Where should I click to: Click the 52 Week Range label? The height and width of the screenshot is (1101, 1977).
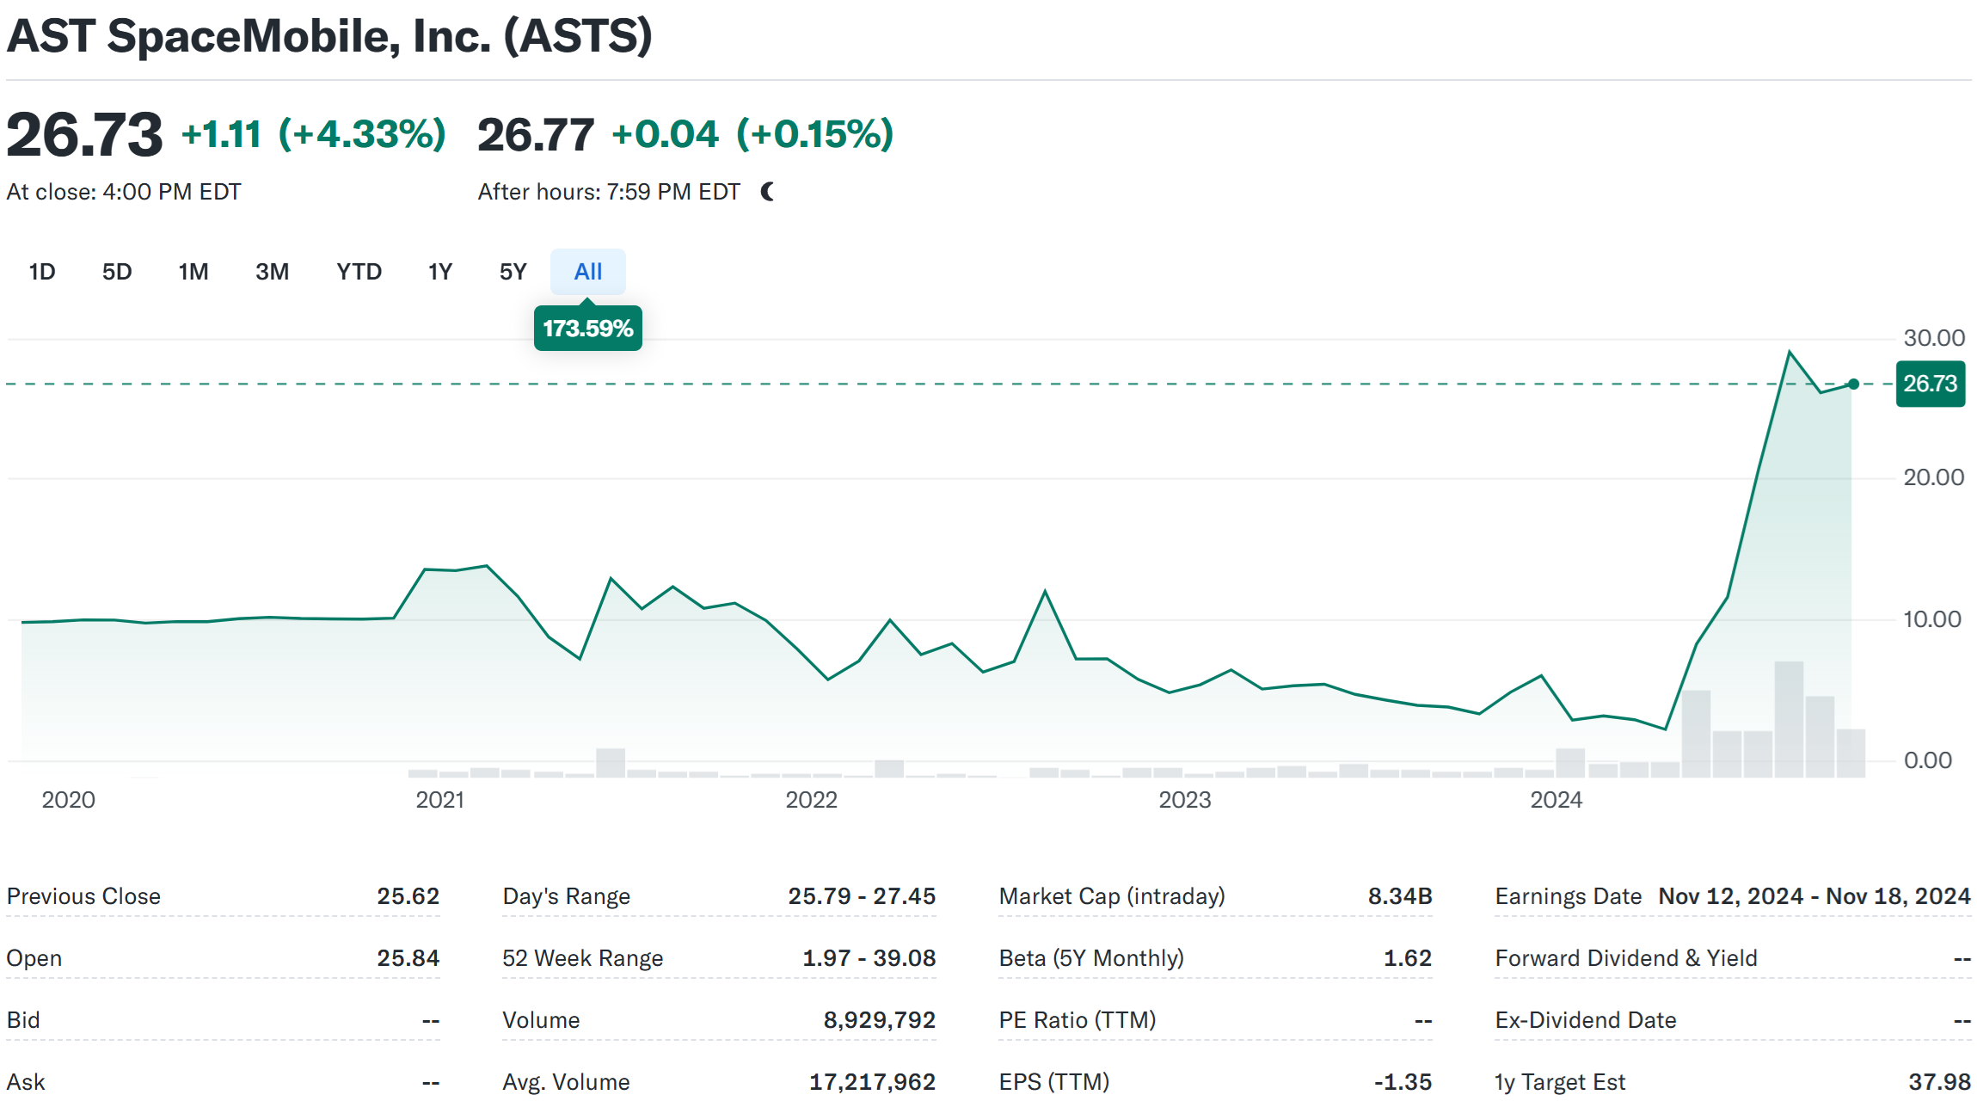click(x=583, y=958)
